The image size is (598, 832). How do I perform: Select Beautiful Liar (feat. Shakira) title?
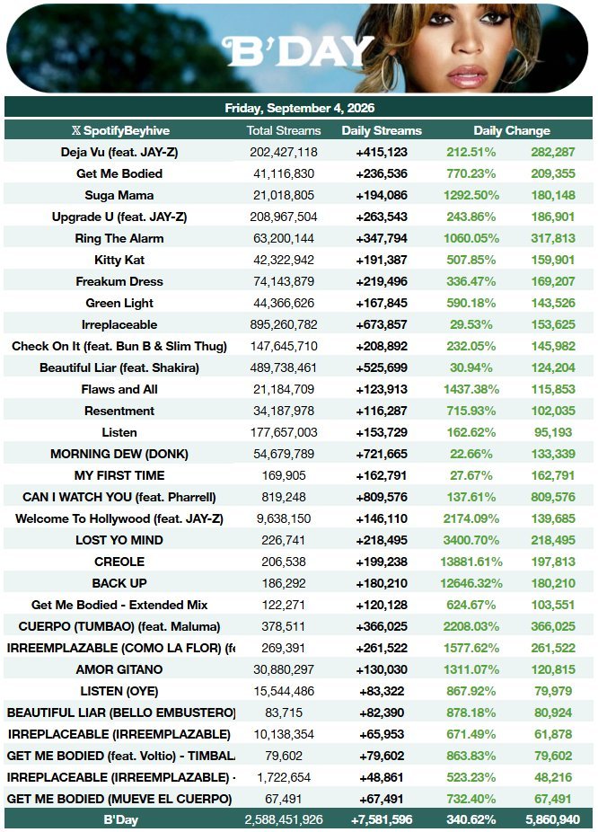(x=119, y=367)
